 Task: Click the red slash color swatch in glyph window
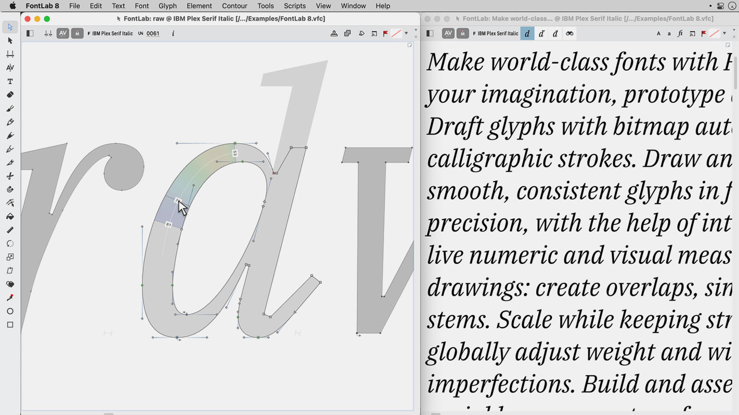point(396,34)
